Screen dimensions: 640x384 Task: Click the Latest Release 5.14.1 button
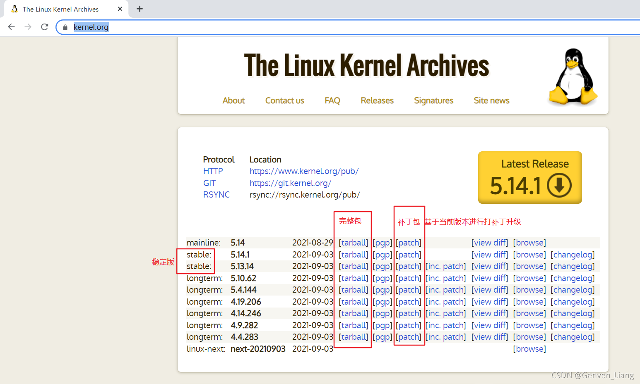click(530, 177)
